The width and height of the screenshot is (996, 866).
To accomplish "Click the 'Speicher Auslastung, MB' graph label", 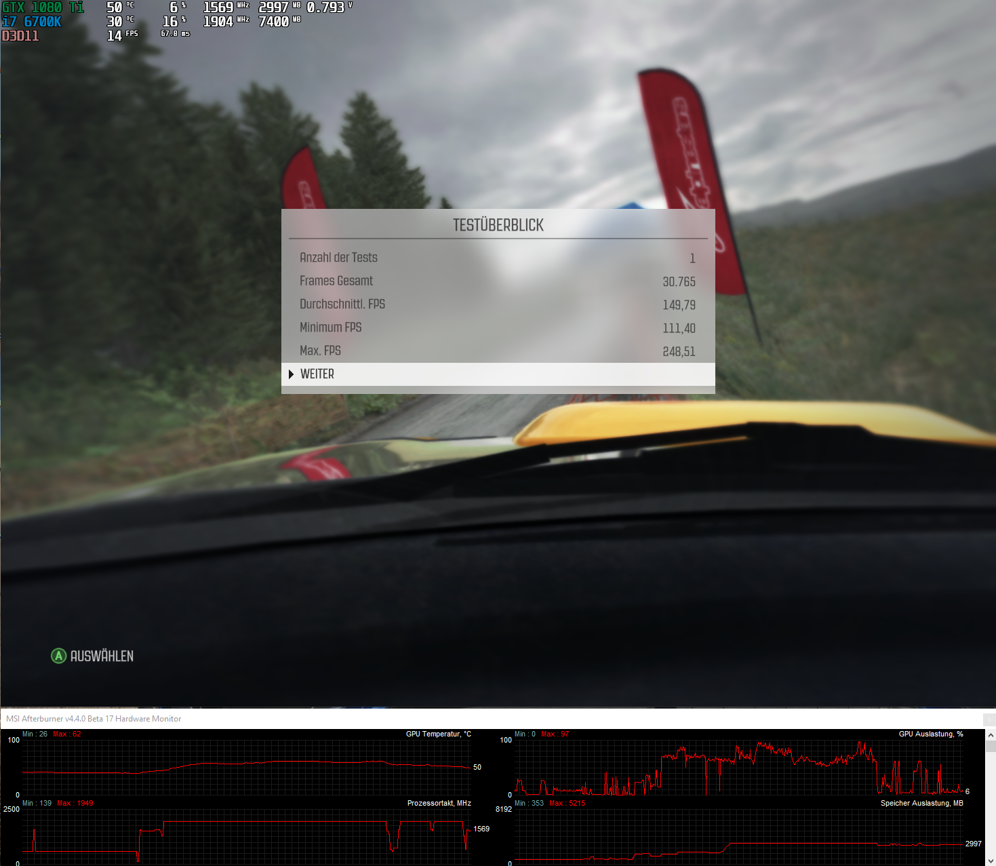I will 922,804.
